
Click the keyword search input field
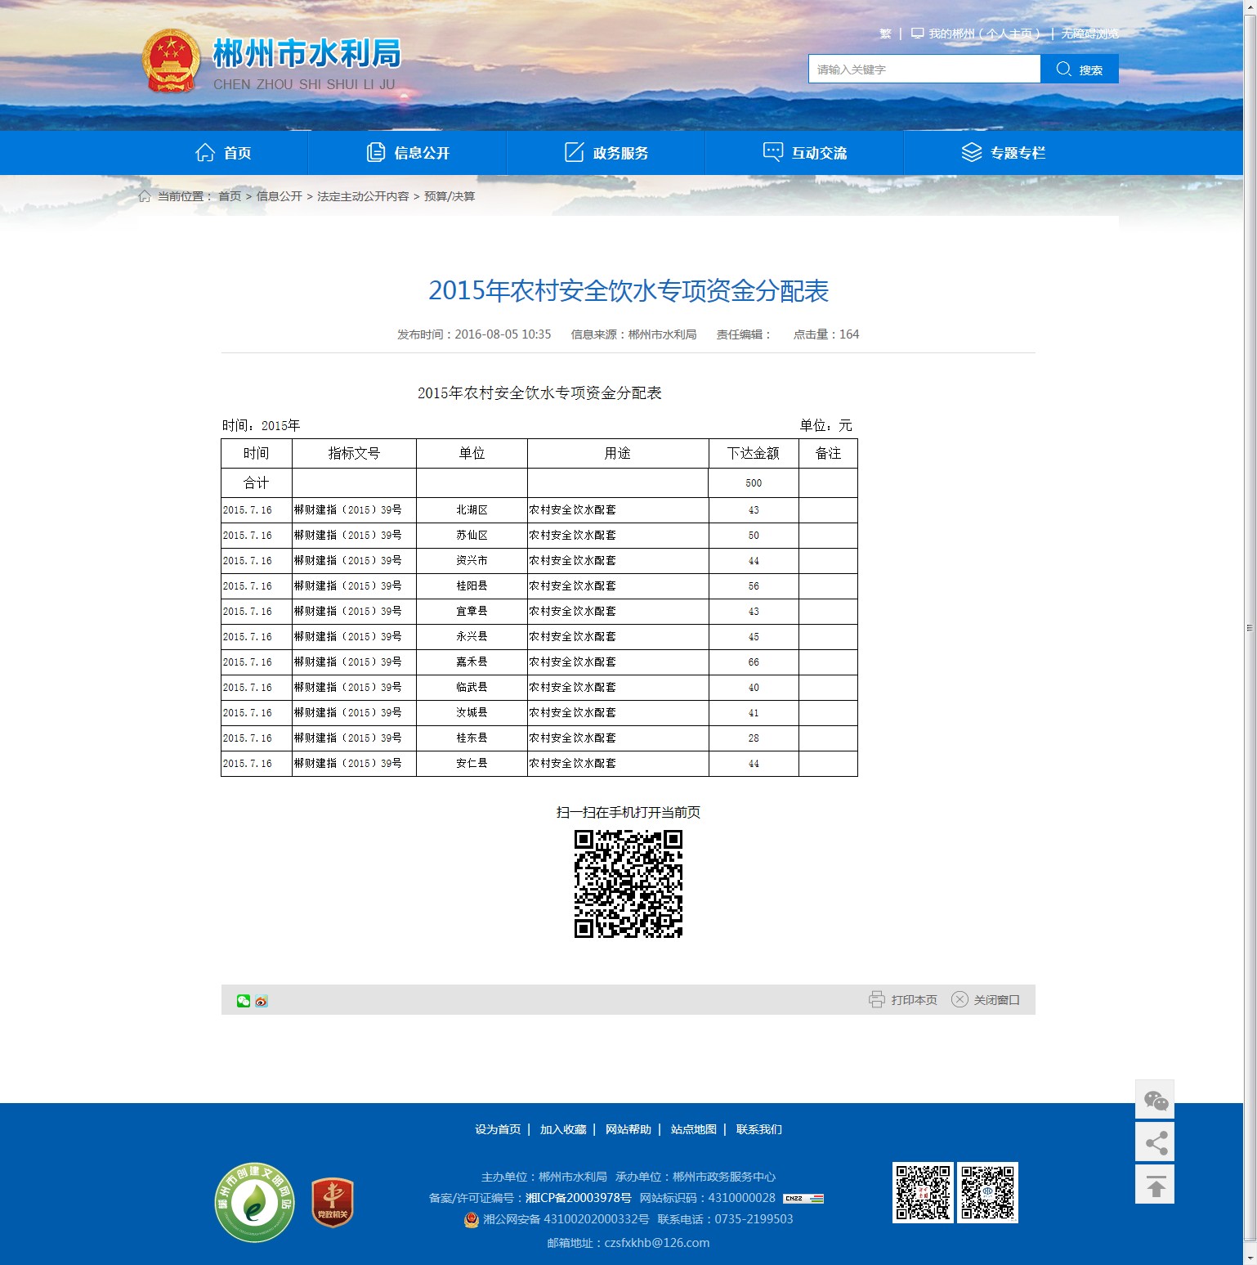pos(924,70)
